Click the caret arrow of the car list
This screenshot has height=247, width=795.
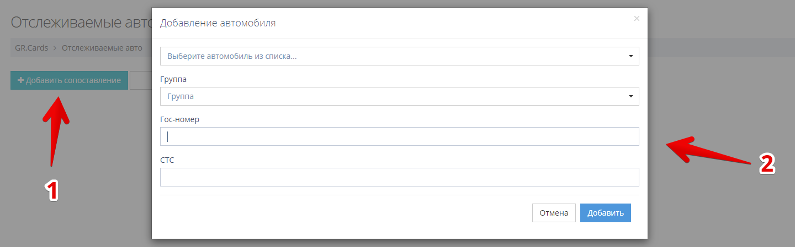pos(630,56)
